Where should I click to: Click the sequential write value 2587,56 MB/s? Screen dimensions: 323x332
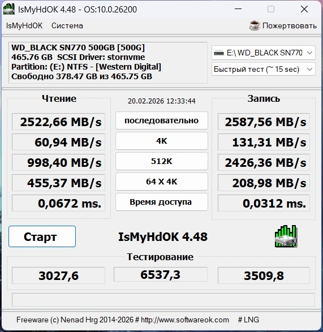[x=264, y=122]
